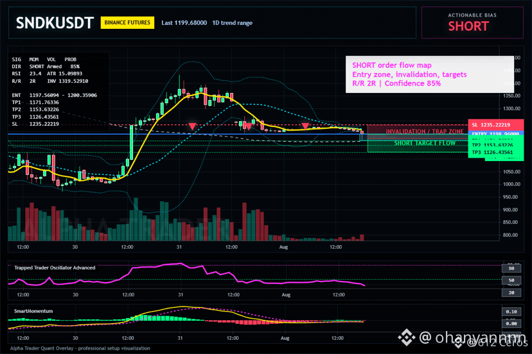The image size is (532, 354).
Task: Click the 850.00 price axis label
Action: (511, 223)
